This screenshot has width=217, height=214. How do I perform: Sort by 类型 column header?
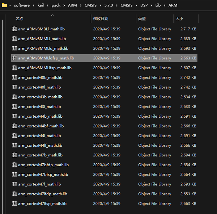tap(142, 18)
